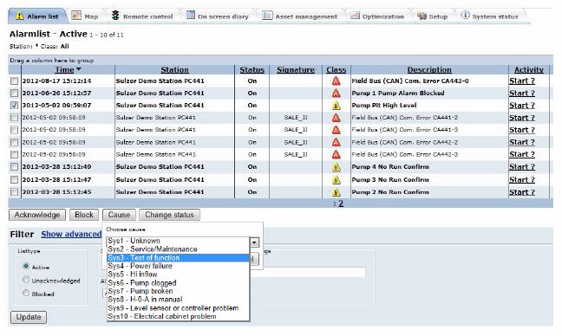Screen dimensions: 562x336
Task: Choose Sys4 - Power failure cause
Action: point(178,266)
